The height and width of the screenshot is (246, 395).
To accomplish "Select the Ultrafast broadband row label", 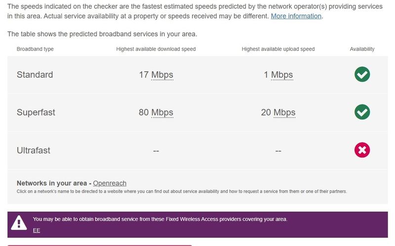I will 34,151.
